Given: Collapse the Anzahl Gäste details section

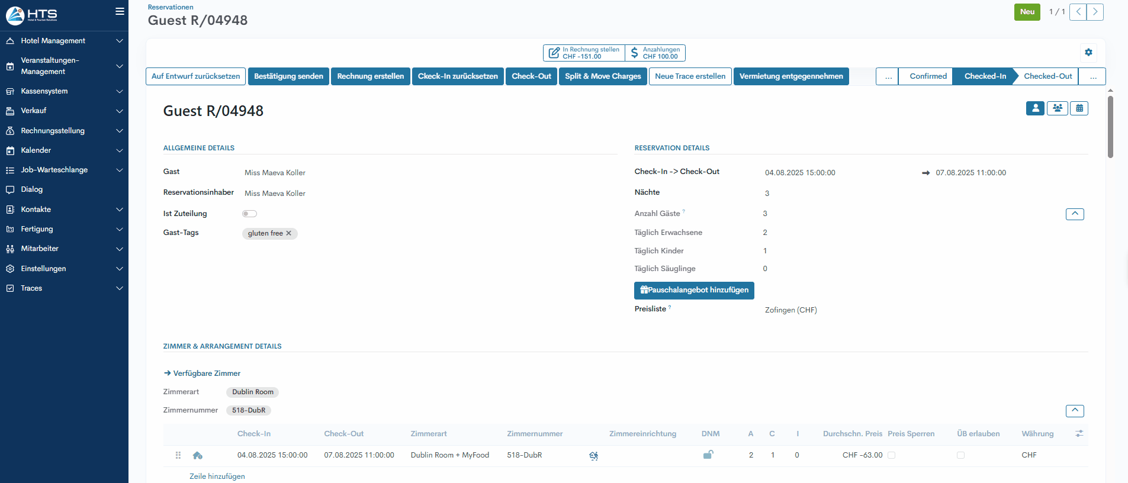Looking at the screenshot, I should click(x=1074, y=214).
